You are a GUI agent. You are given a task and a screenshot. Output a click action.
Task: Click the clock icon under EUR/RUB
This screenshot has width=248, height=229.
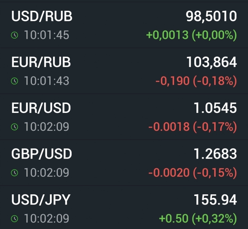pyautogui.click(x=14, y=81)
